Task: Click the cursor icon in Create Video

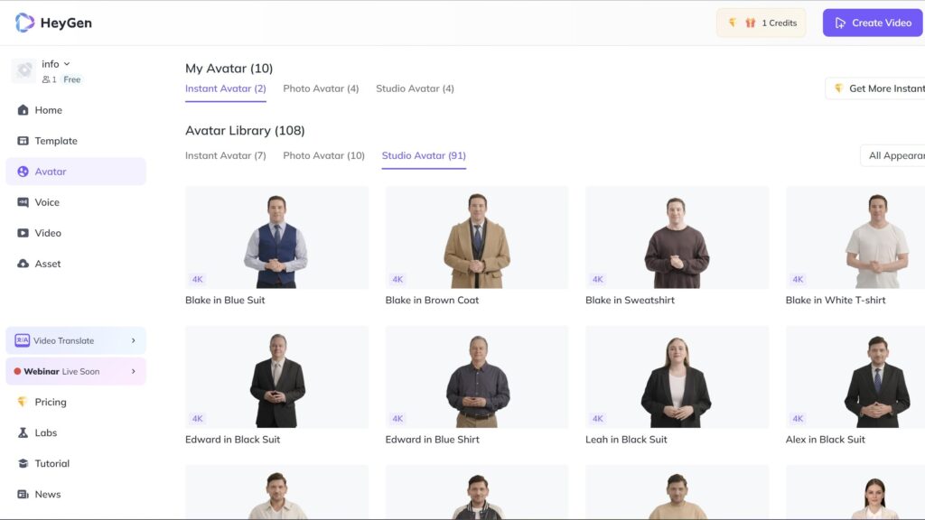Action: (x=840, y=23)
